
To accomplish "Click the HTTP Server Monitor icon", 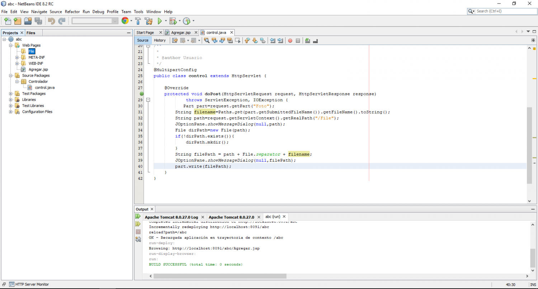I will click(x=12, y=284).
